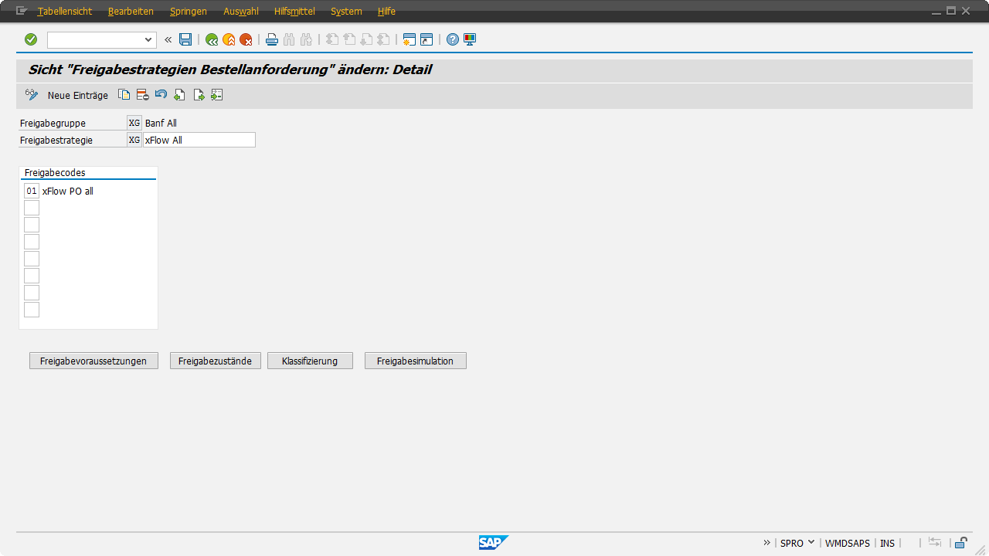Open the Hilfsmittel menu
The width and height of the screenshot is (989, 556).
click(x=294, y=12)
